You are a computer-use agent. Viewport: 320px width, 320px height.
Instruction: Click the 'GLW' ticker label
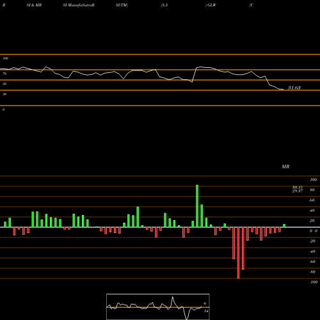[212, 5]
